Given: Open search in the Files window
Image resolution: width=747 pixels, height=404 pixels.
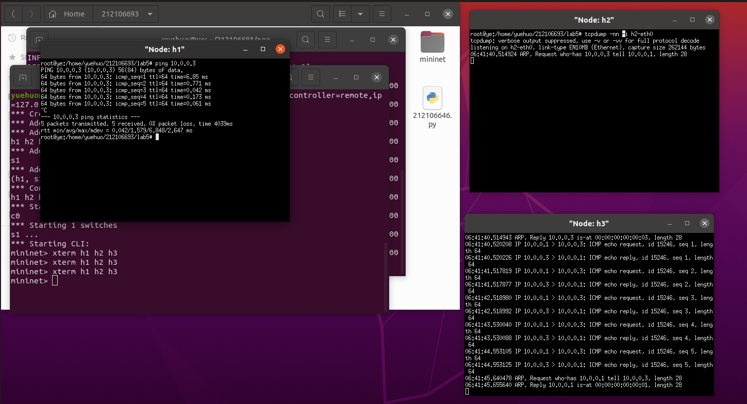Looking at the screenshot, I should pyautogui.click(x=321, y=14).
